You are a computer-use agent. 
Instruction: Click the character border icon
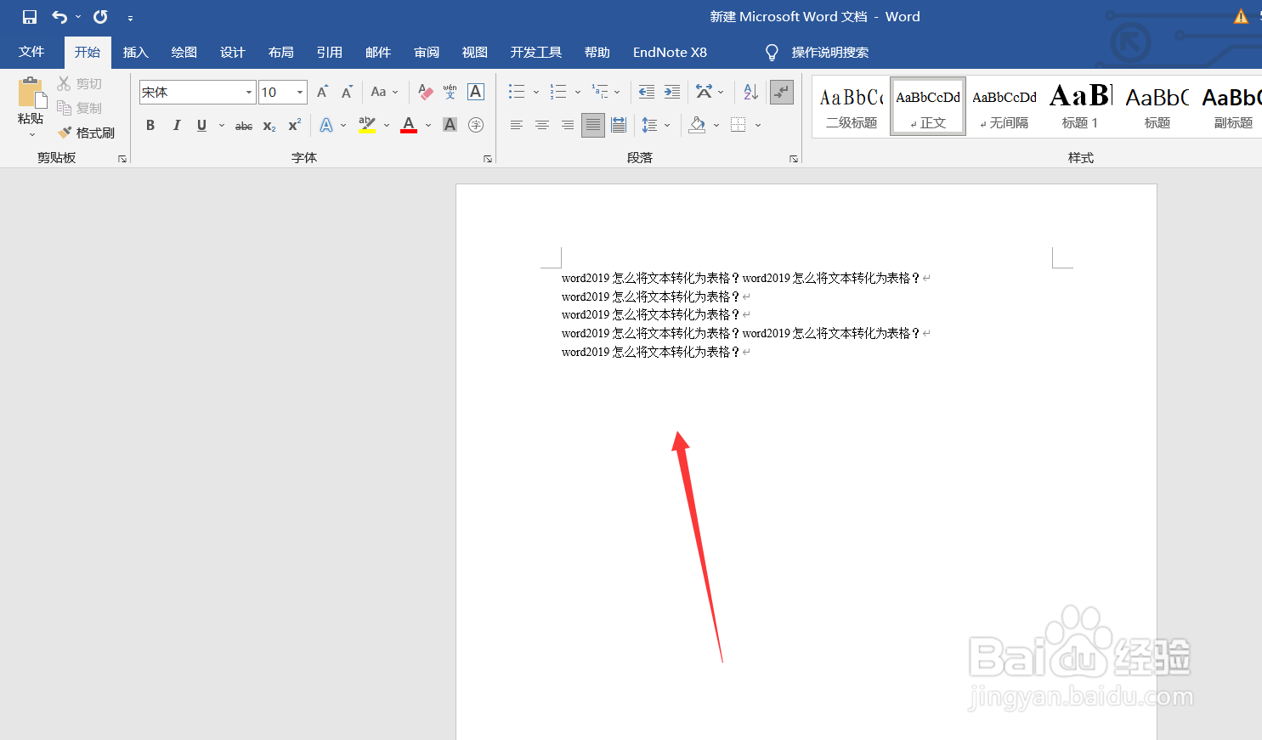point(476,92)
